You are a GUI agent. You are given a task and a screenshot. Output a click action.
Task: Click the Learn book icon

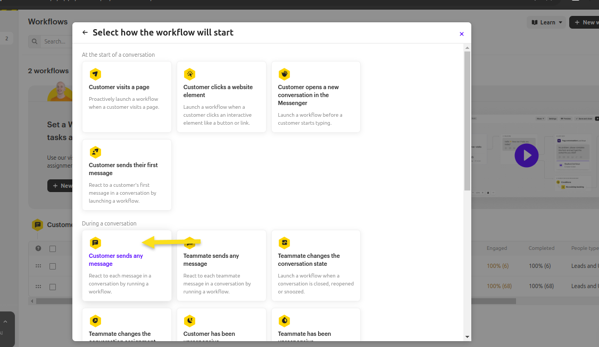pyautogui.click(x=535, y=22)
